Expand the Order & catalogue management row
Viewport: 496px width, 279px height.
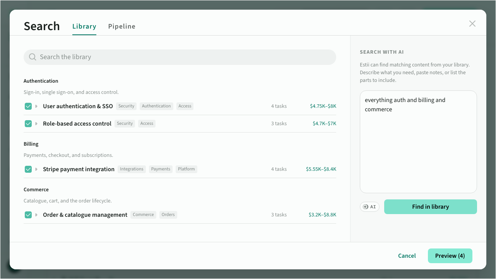(x=36, y=215)
